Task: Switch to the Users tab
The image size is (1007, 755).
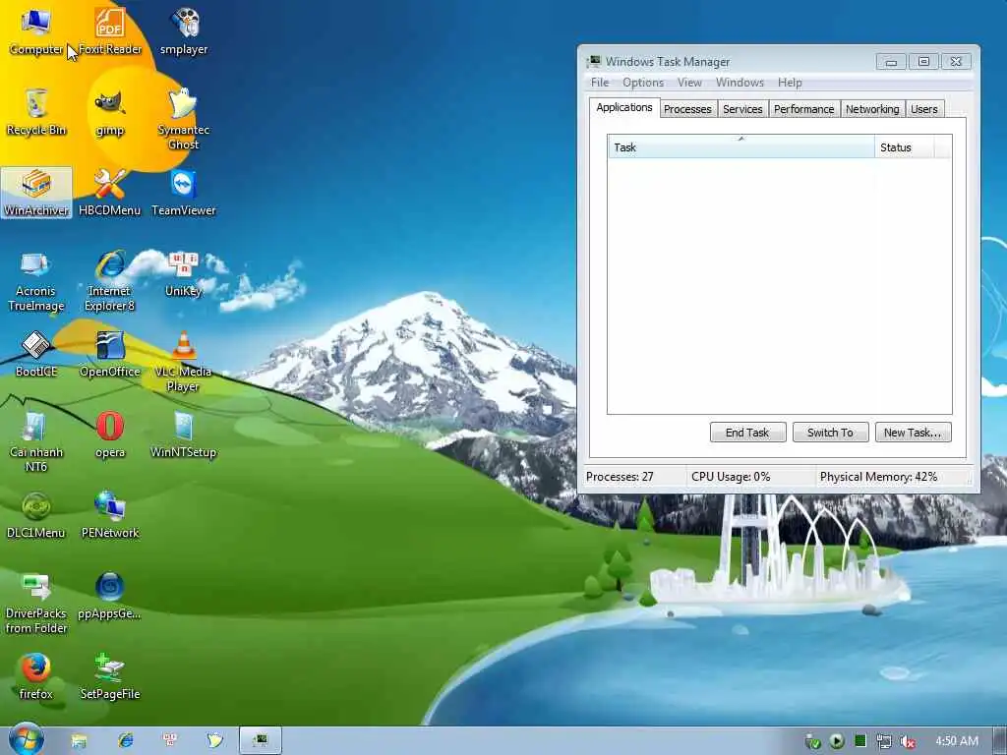Action: [x=924, y=109]
